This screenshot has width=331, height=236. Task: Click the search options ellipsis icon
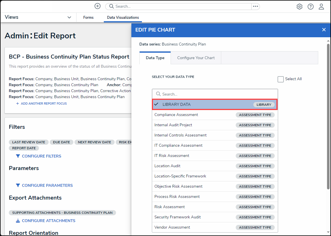pyautogui.click(x=255, y=6)
